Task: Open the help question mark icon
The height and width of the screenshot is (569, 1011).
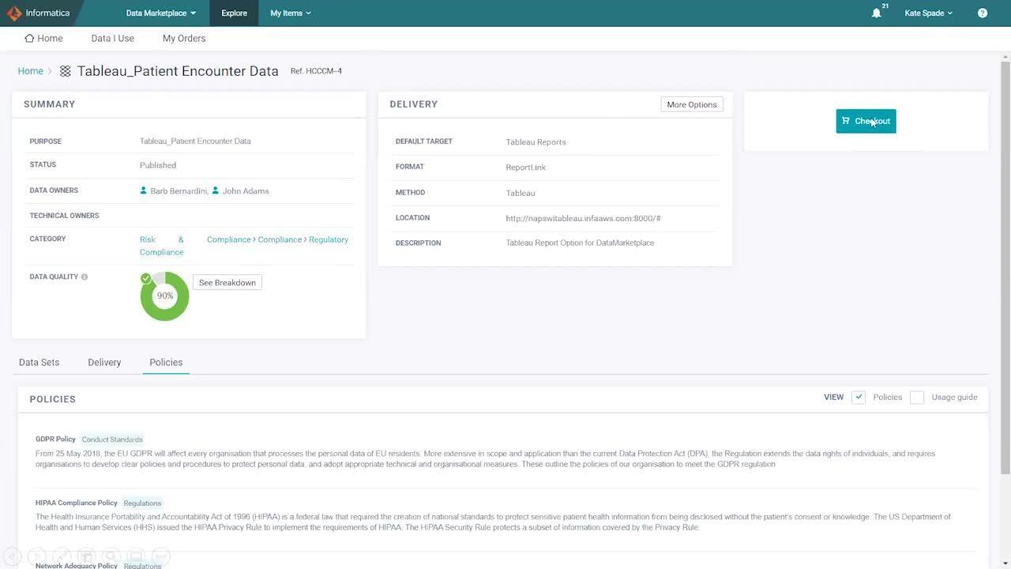Action: [983, 13]
